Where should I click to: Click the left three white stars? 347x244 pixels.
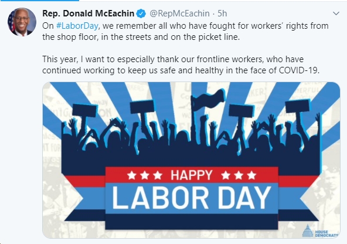click(x=145, y=175)
